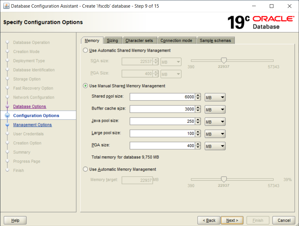Click the Management Options step bullet
The height and width of the screenshot is (226, 299).
[x=8, y=125]
